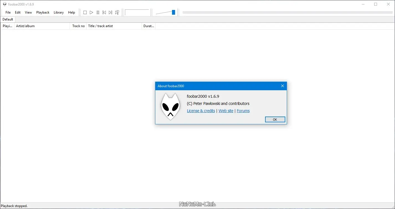Click the visualization box in the toolbar
The width and height of the screenshot is (395, 209).
tap(137, 12)
